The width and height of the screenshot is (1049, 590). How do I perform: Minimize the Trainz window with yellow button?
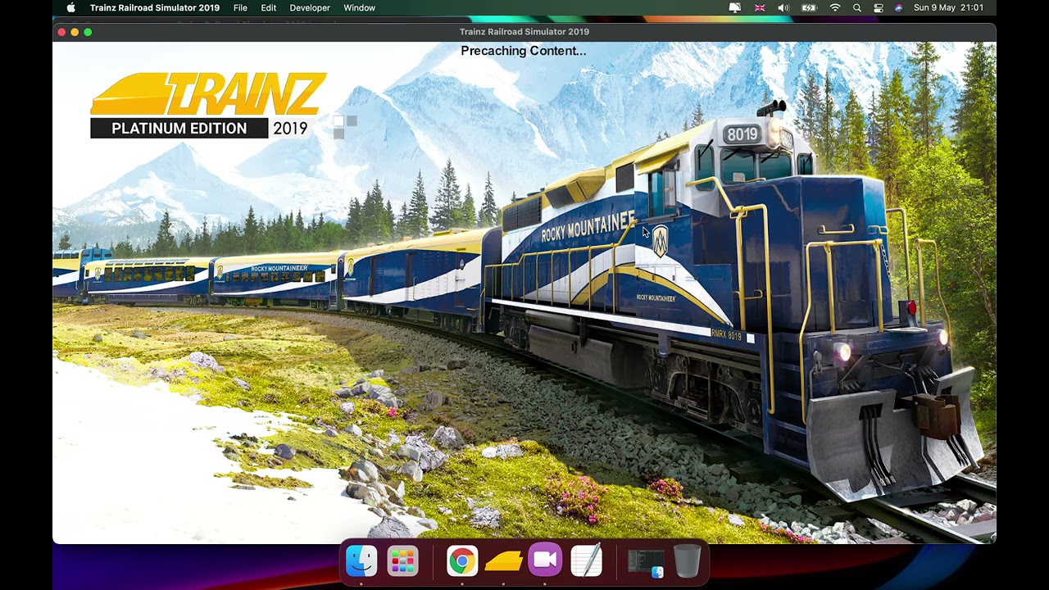[75, 32]
